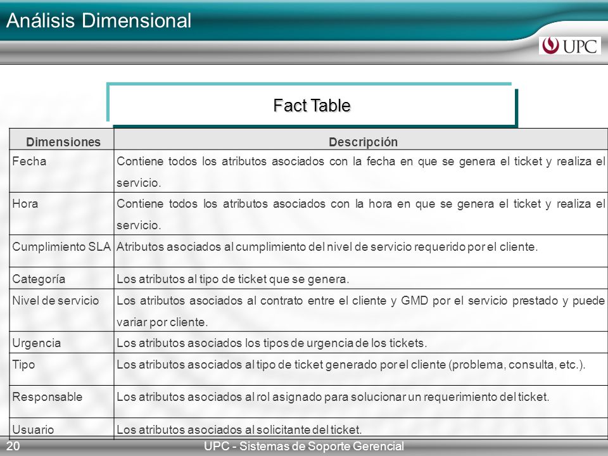This screenshot has width=608, height=456.
Task: Click the UPC logo
Action: tap(569, 46)
